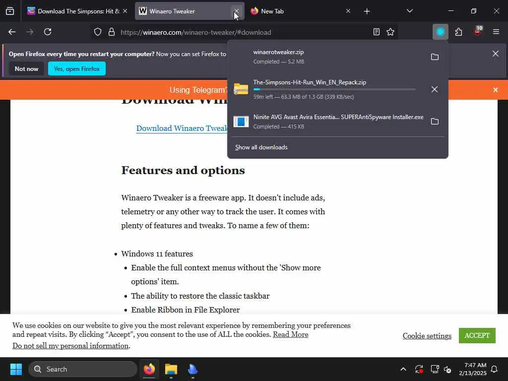The width and height of the screenshot is (508, 381).
Task: Open Firefox application hamburger menu
Action: [x=496, y=32]
